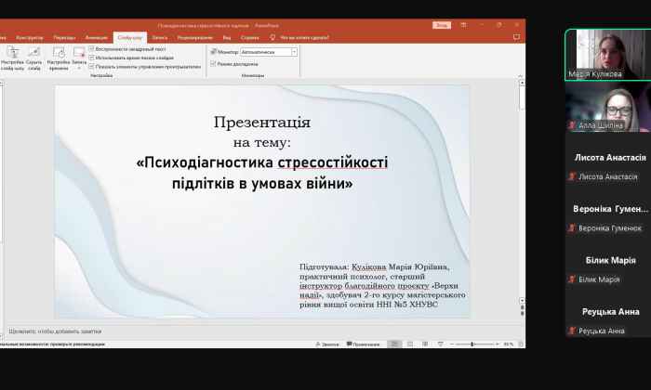This screenshot has height=390, width=651.
Task: Click the Вход sign-in button
Action: (442, 25)
